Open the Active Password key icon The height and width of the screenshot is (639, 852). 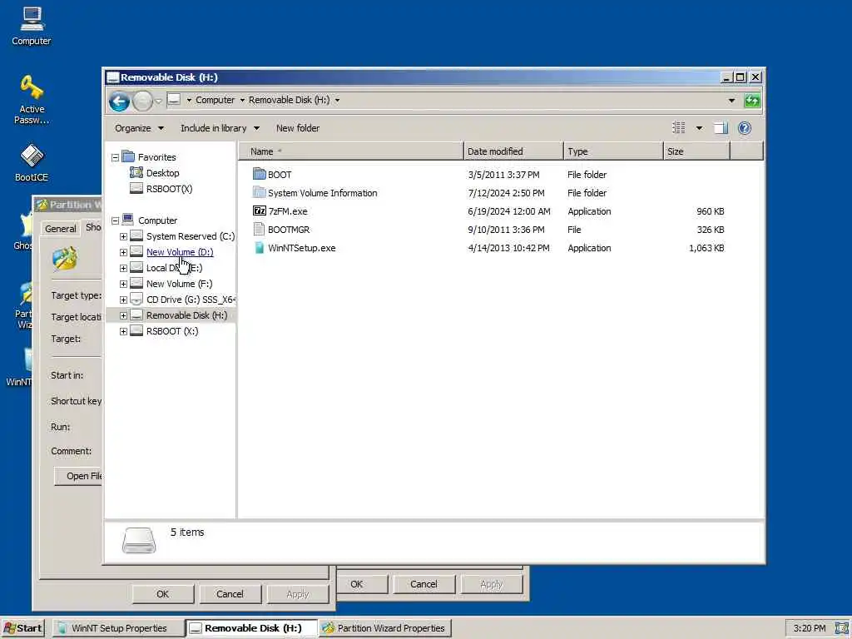click(32, 100)
